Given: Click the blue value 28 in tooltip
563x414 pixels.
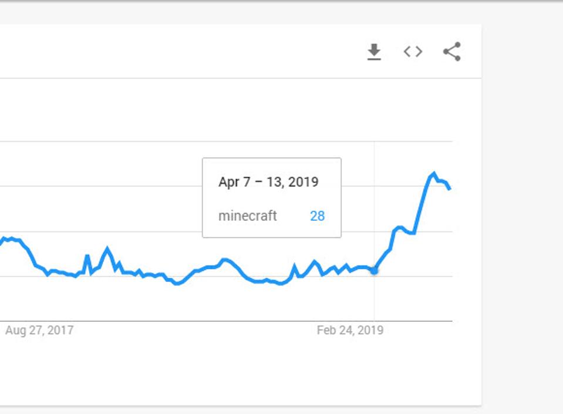Looking at the screenshot, I should 317,216.
